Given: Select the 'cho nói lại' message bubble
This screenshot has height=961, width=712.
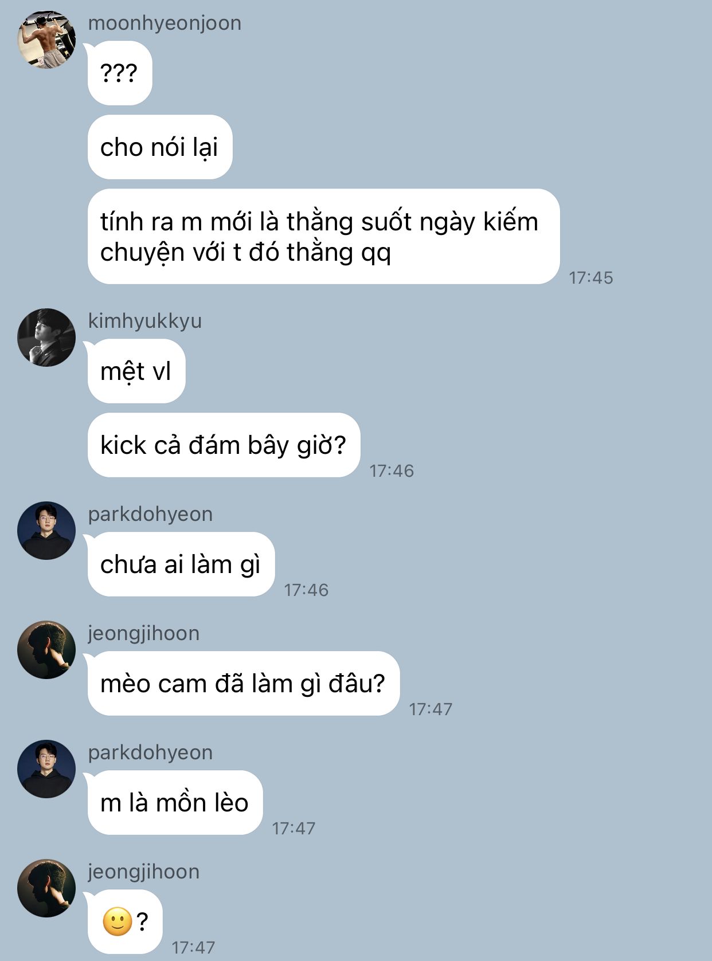Looking at the screenshot, I should [x=160, y=147].
